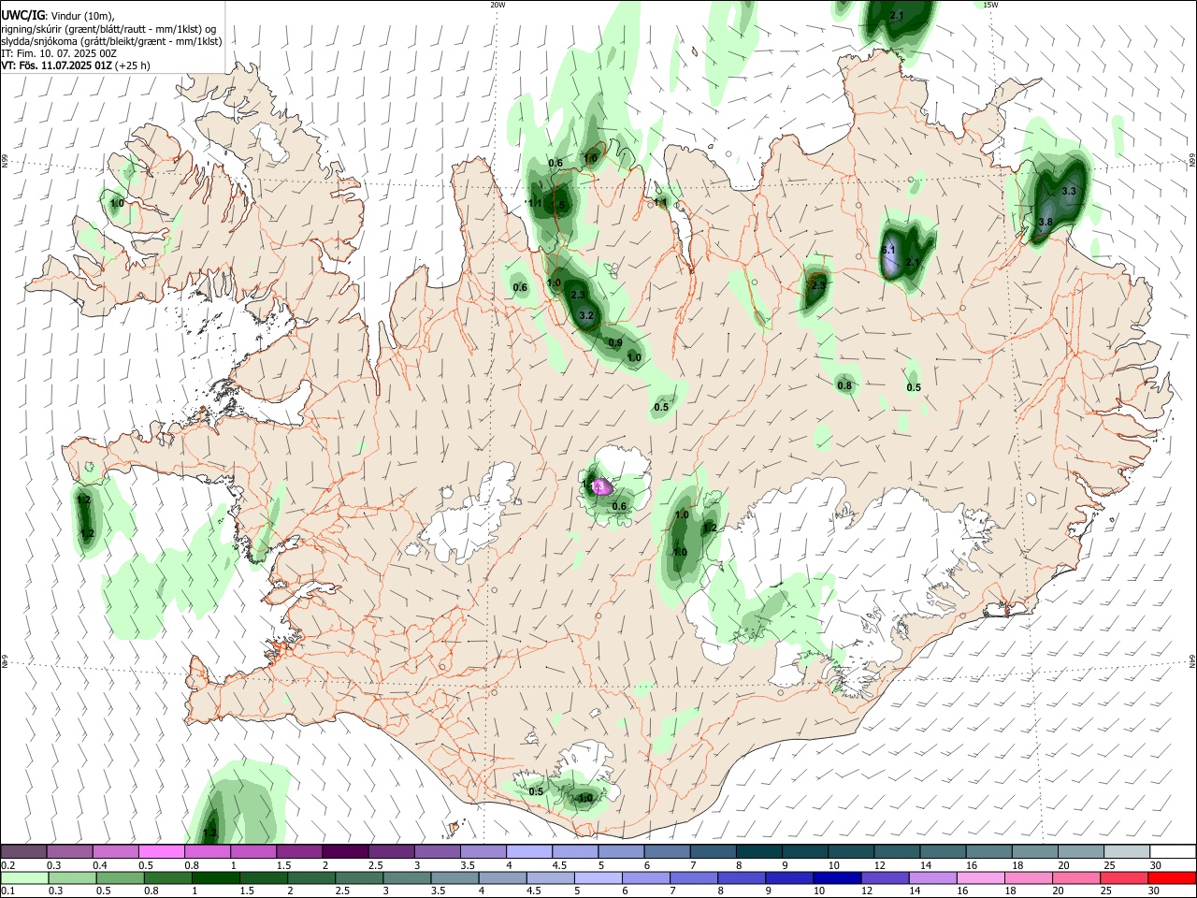Click the 3.2 precipitation value on map
This screenshot has width=1197, height=898.
(586, 316)
